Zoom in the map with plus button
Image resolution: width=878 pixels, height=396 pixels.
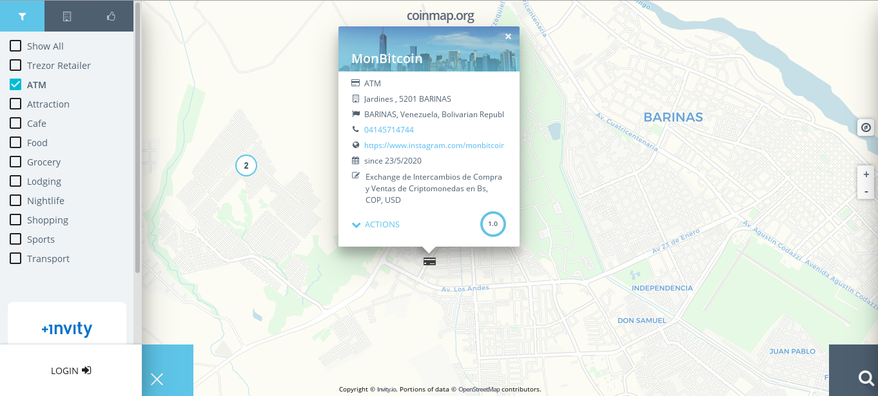pyautogui.click(x=866, y=174)
